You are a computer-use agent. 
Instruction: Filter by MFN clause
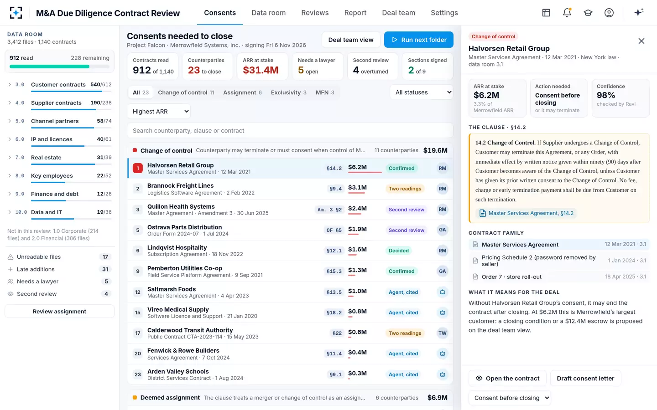(x=325, y=92)
